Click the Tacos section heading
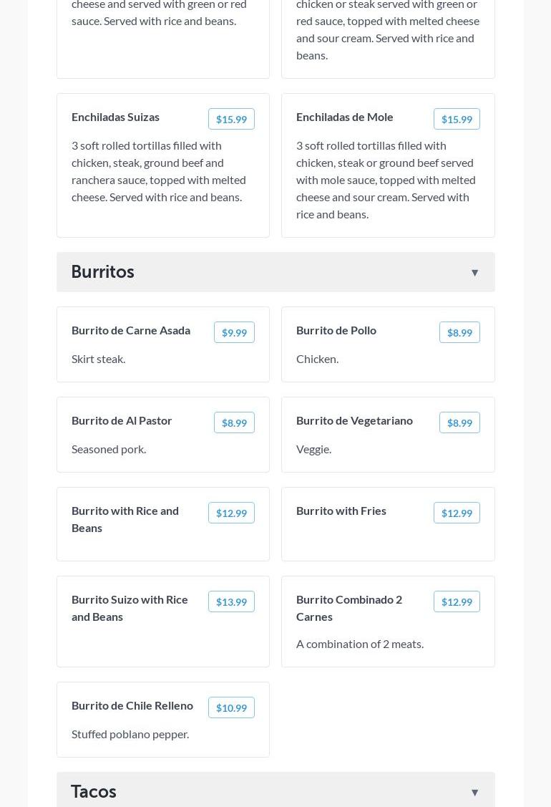The image size is (551, 807). (x=94, y=791)
